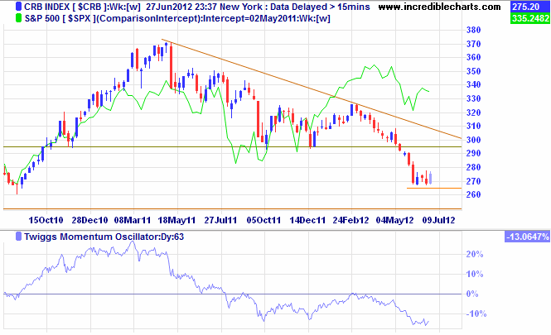
Task: Click the 310 price axis label
Action: click(x=473, y=127)
